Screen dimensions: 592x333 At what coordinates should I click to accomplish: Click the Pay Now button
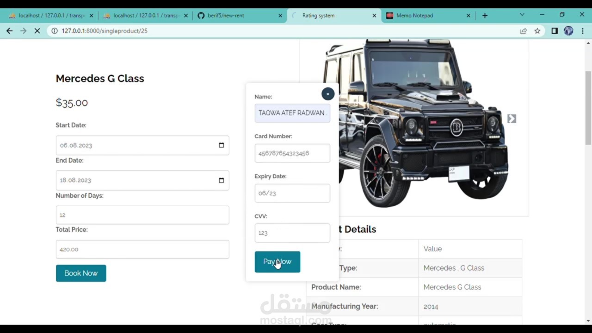tap(277, 262)
